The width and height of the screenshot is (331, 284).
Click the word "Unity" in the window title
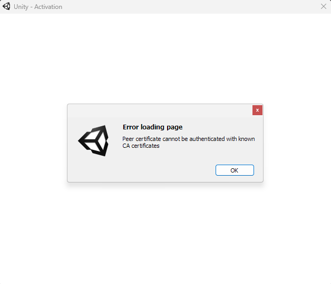pyautogui.click(x=21, y=7)
